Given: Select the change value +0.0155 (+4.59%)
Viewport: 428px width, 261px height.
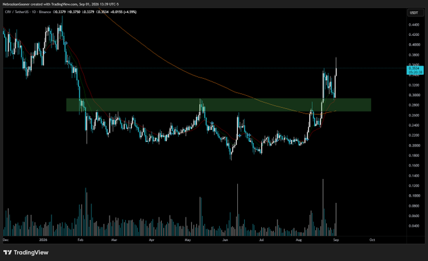Looking at the screenshot, I should (x=123, y=12).
